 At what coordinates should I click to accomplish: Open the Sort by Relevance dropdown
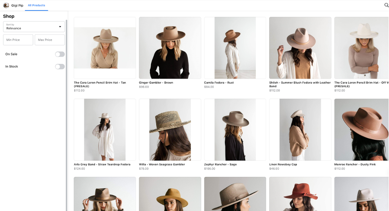(x=34, y=26)
